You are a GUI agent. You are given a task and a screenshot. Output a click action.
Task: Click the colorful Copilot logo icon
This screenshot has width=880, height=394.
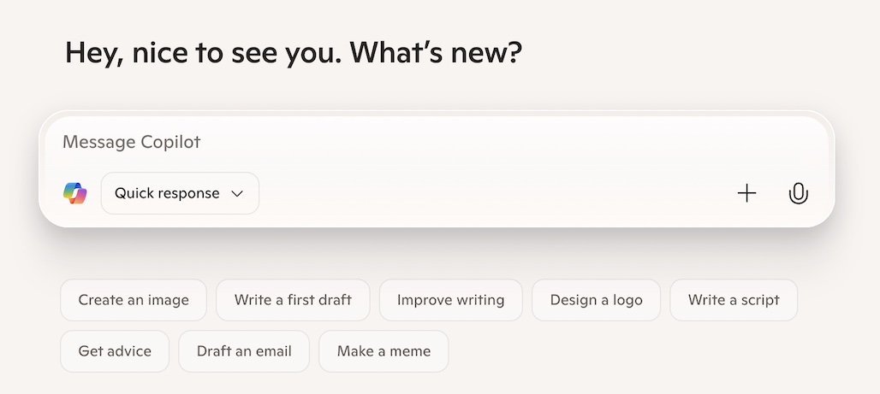[x=75, y=193]
